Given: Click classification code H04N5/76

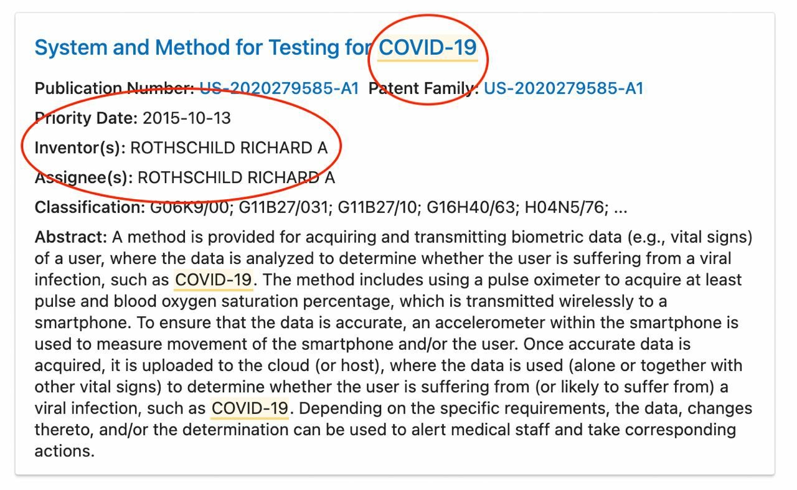Looking at the screenshot, I should click(x=565, y=207).
